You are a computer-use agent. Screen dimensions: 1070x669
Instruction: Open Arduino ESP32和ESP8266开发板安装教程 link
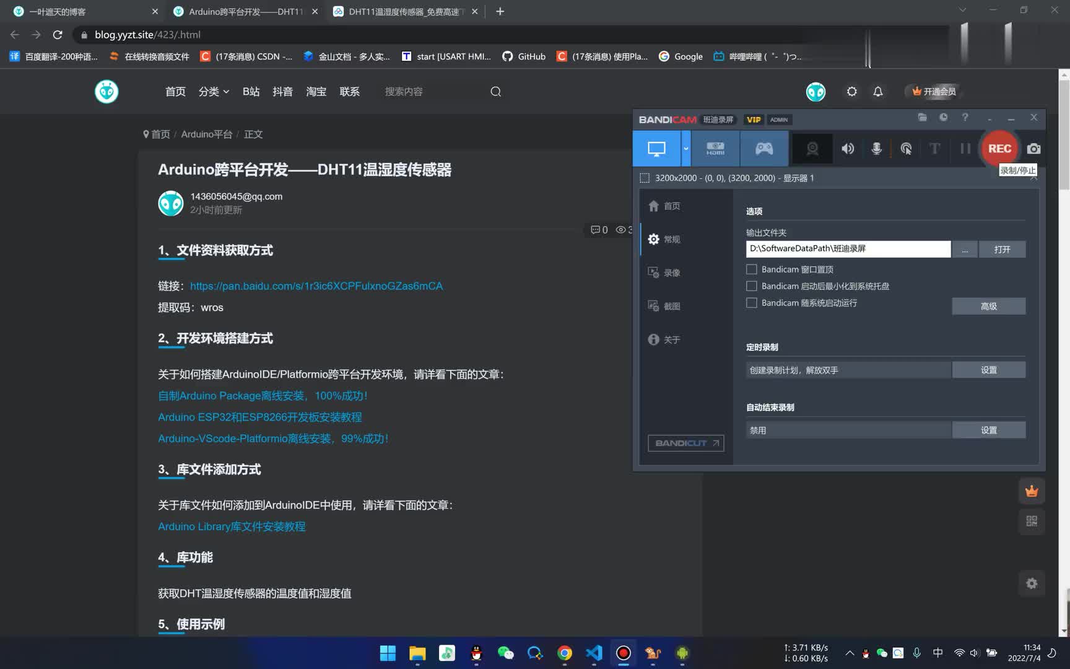pyautogui.click(x=260, y=418)
